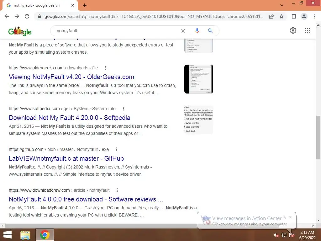321x241 pixels.
Task: Click the https://github.com breadcrumb URL
Action: click(26, 149)
